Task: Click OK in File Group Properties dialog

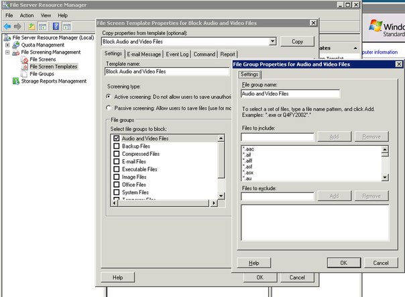Action: tap(344, 263)
